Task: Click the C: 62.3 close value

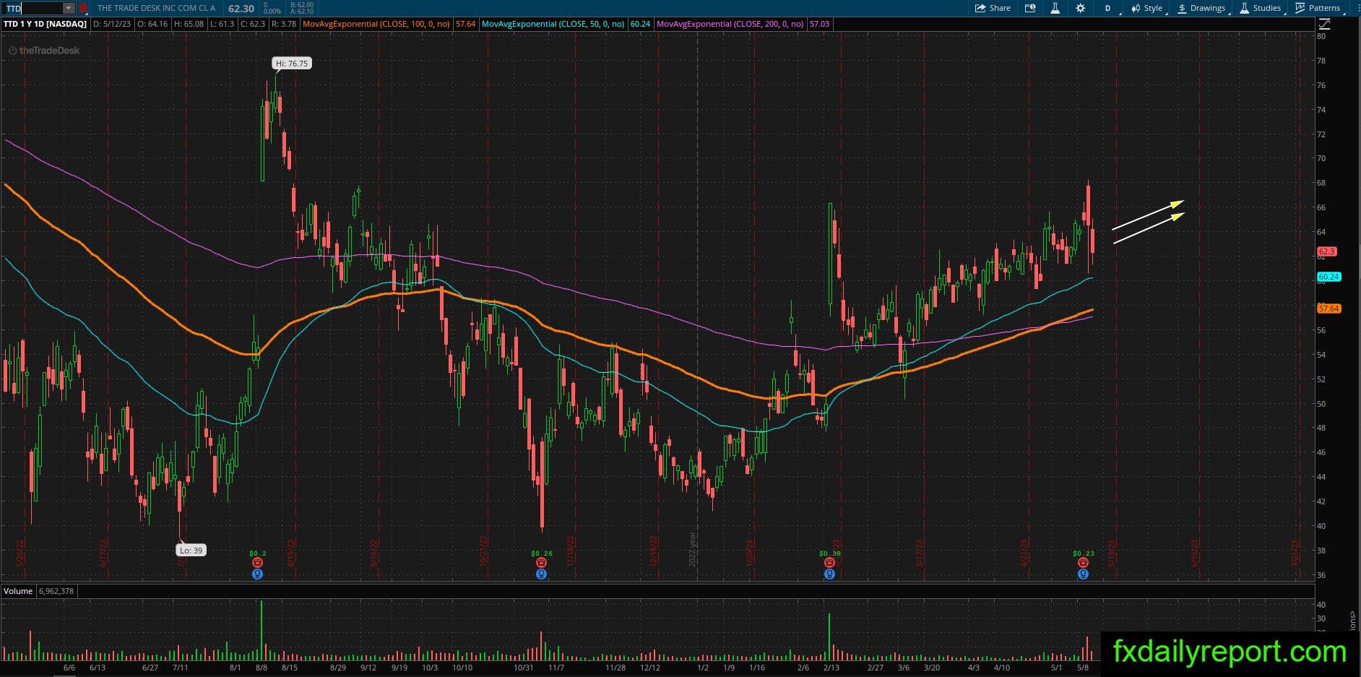Action: click(x=253, y=24)
